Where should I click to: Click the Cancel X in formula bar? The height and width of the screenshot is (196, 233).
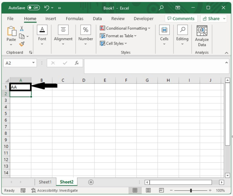(x=53, y=63)
